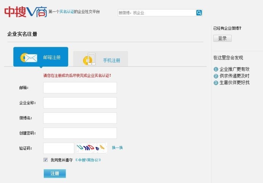Click the 中搜V商 logo
The image size is (263, 183).
click(x=26, y=12)
